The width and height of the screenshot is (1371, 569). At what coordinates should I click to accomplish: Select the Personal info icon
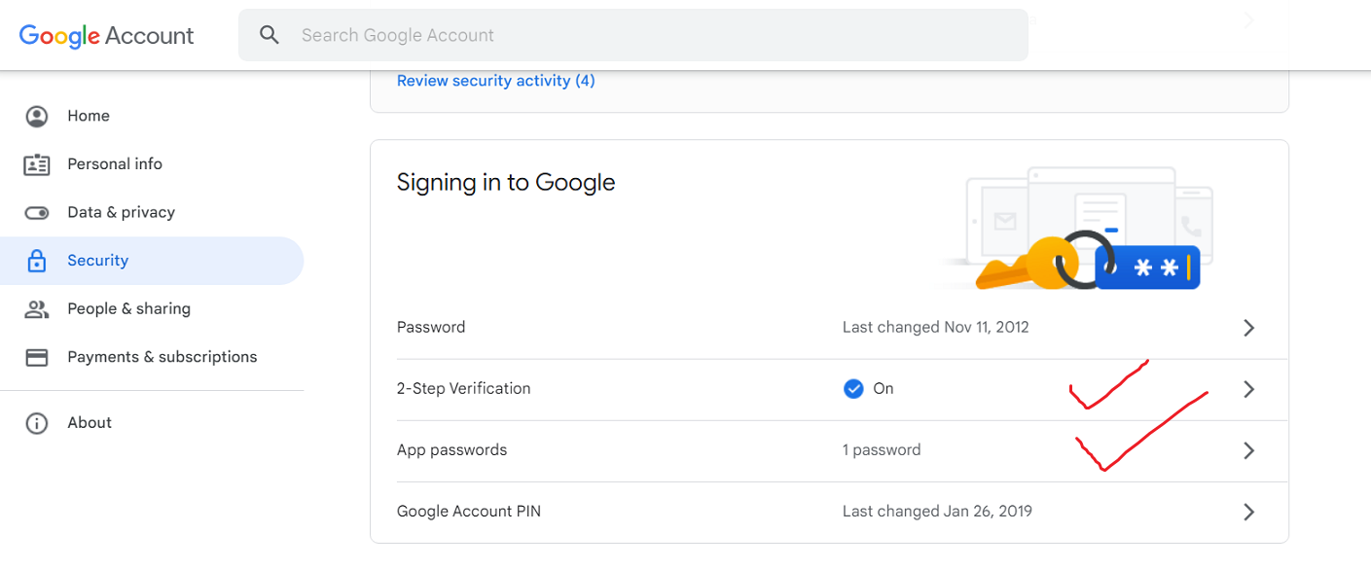coord(37,163)
